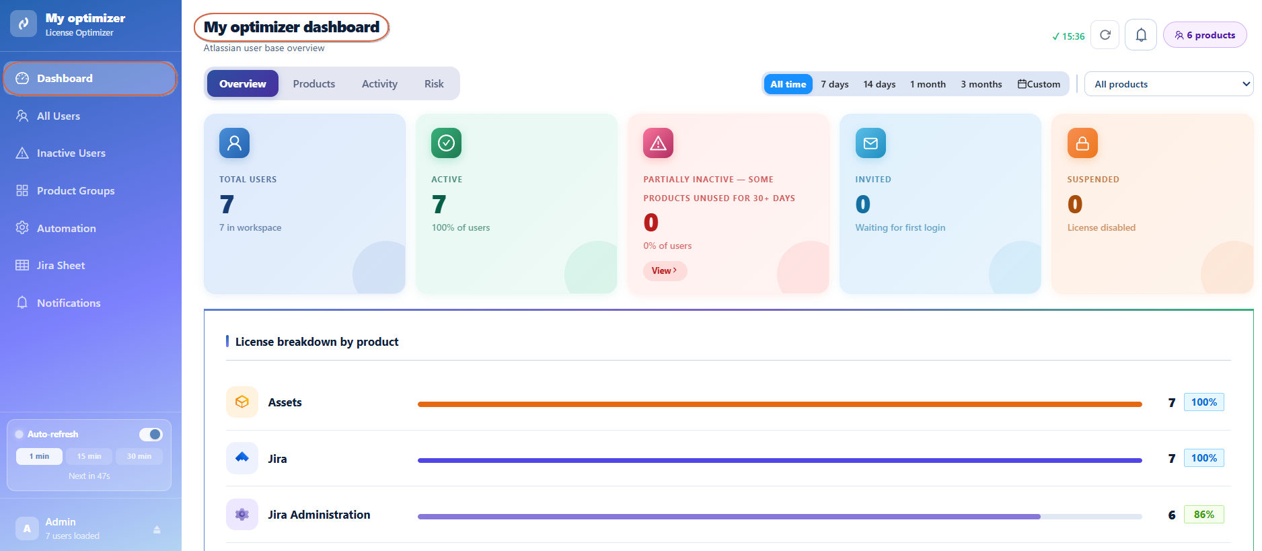Image resolution: width=1262 pixels, height=551 pixels.
Task: Click the Assets usage progress bar
Action: point(780,404)
